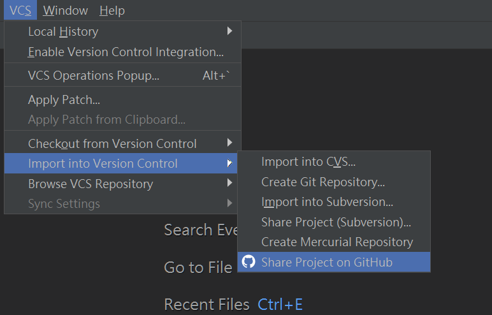Open VCS Operations Popup
492x315 pixels.
pyautogui.click(x=94, y=75)
